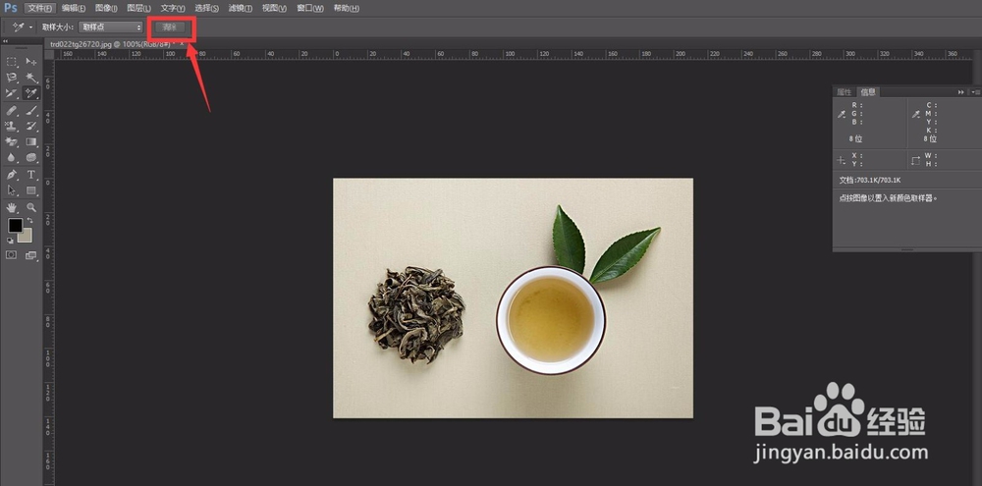
Task: Click the green tea leaves in image
Action: click(605, 244)
